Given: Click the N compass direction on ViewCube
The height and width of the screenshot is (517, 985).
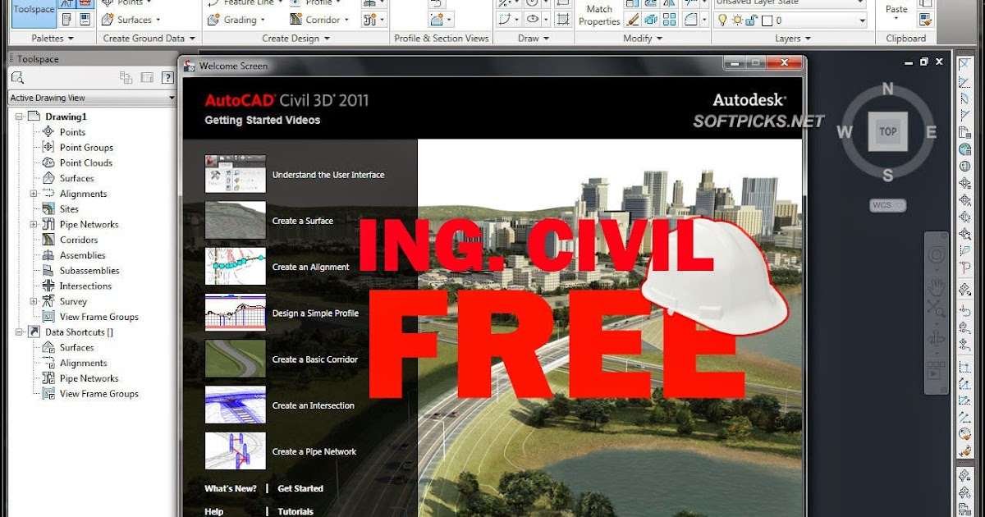Looking at the screenshot, I should point(887,89).
